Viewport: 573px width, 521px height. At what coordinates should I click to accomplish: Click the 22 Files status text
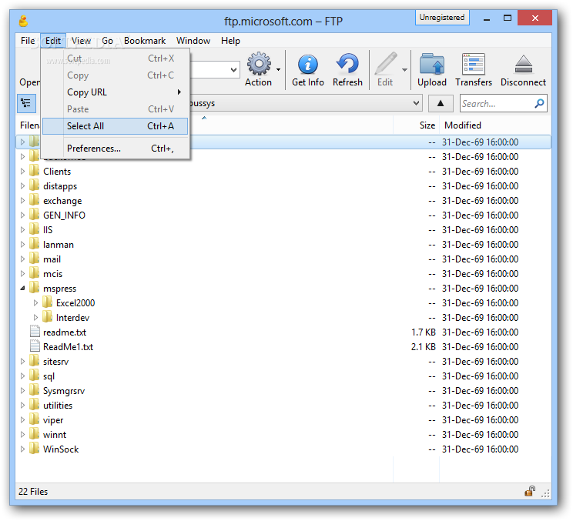pyautogui.click(x=33, y=492)
